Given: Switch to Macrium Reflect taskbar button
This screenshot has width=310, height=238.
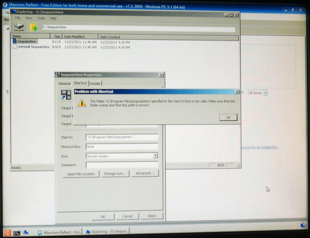Looking at the screenshot, I should click(x=60, y=232).
